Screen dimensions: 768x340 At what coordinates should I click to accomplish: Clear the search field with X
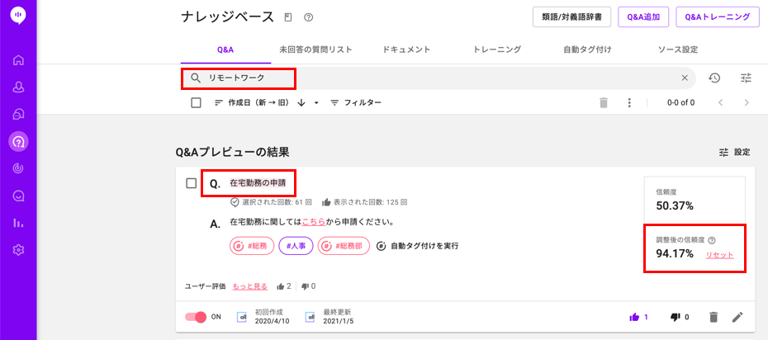(685, 78)
